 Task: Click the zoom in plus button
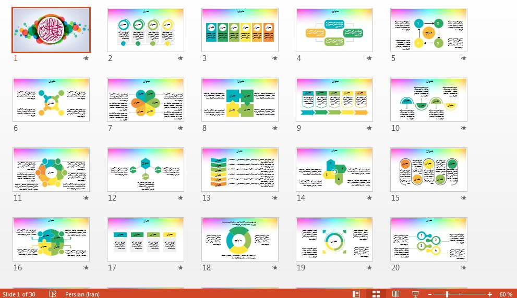[490, 294]
